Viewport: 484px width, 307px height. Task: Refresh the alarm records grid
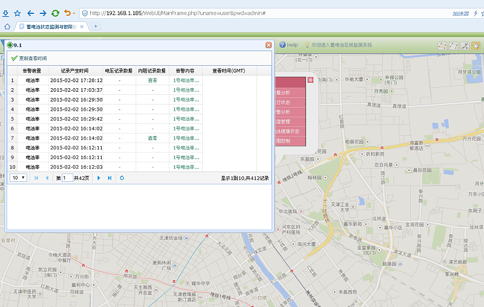tap(122, 178)
